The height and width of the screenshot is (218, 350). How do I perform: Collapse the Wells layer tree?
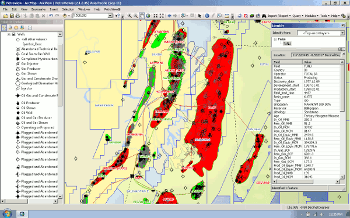click(x=9, y=34)
